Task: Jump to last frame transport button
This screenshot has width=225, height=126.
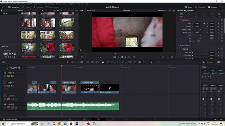Action: coord(130,57)
